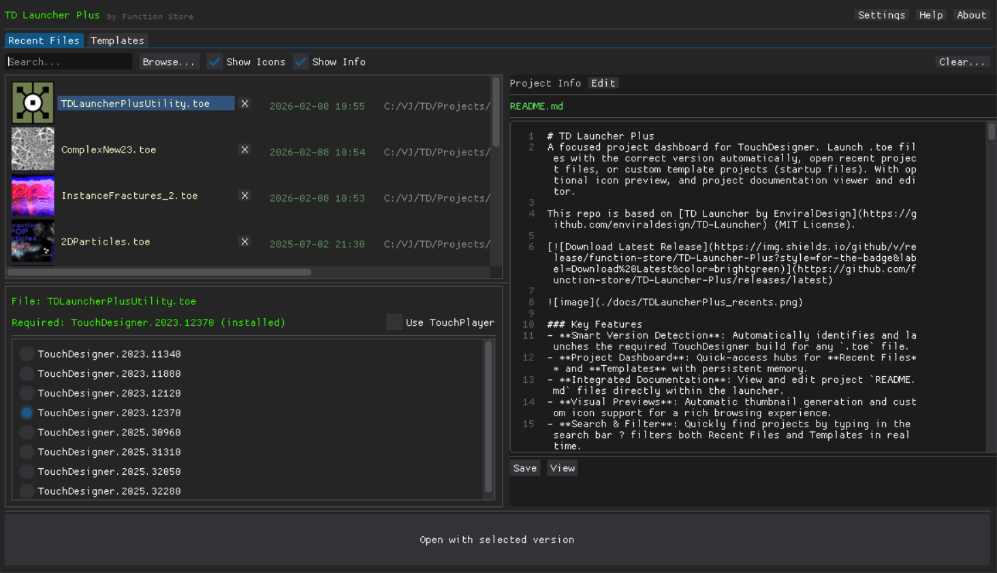Viewport: 997px width, 573px height.
Task: Toggle the Show Icons checkbox
Action: point(215,62)
